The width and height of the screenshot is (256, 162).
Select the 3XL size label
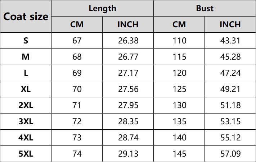pyautogui.click(x=26, y=121)
